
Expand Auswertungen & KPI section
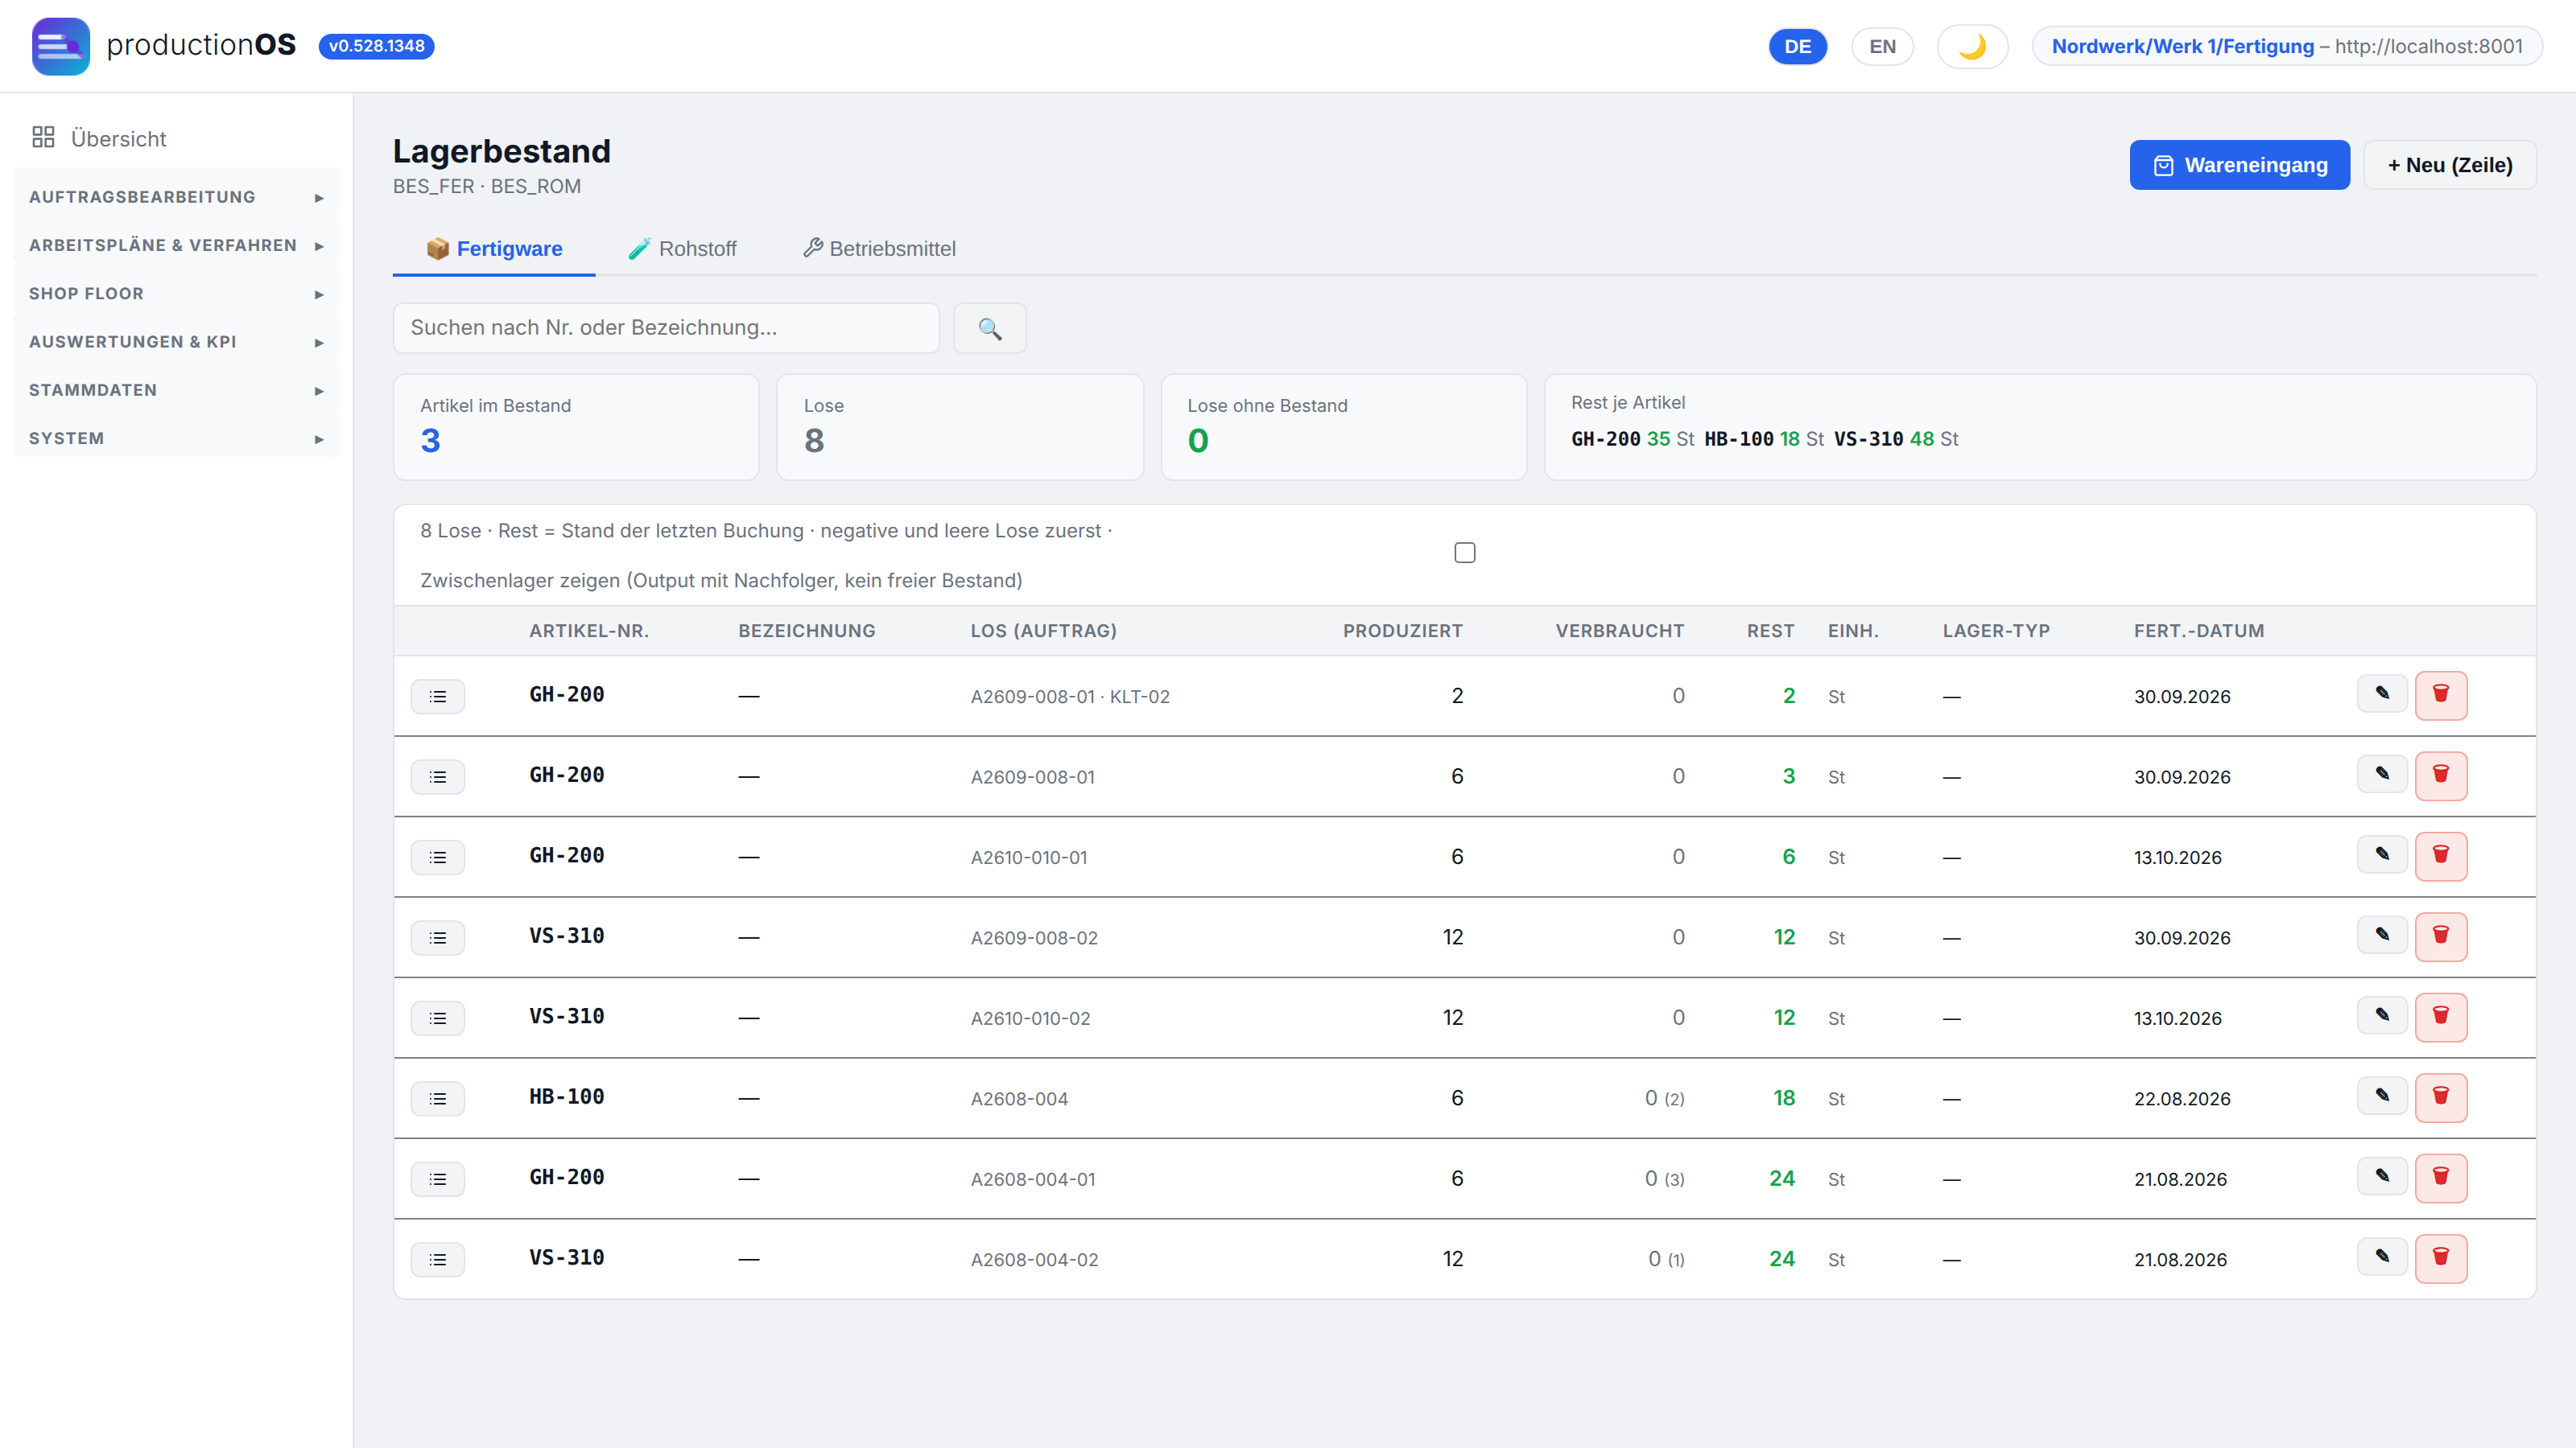(176, 342)
